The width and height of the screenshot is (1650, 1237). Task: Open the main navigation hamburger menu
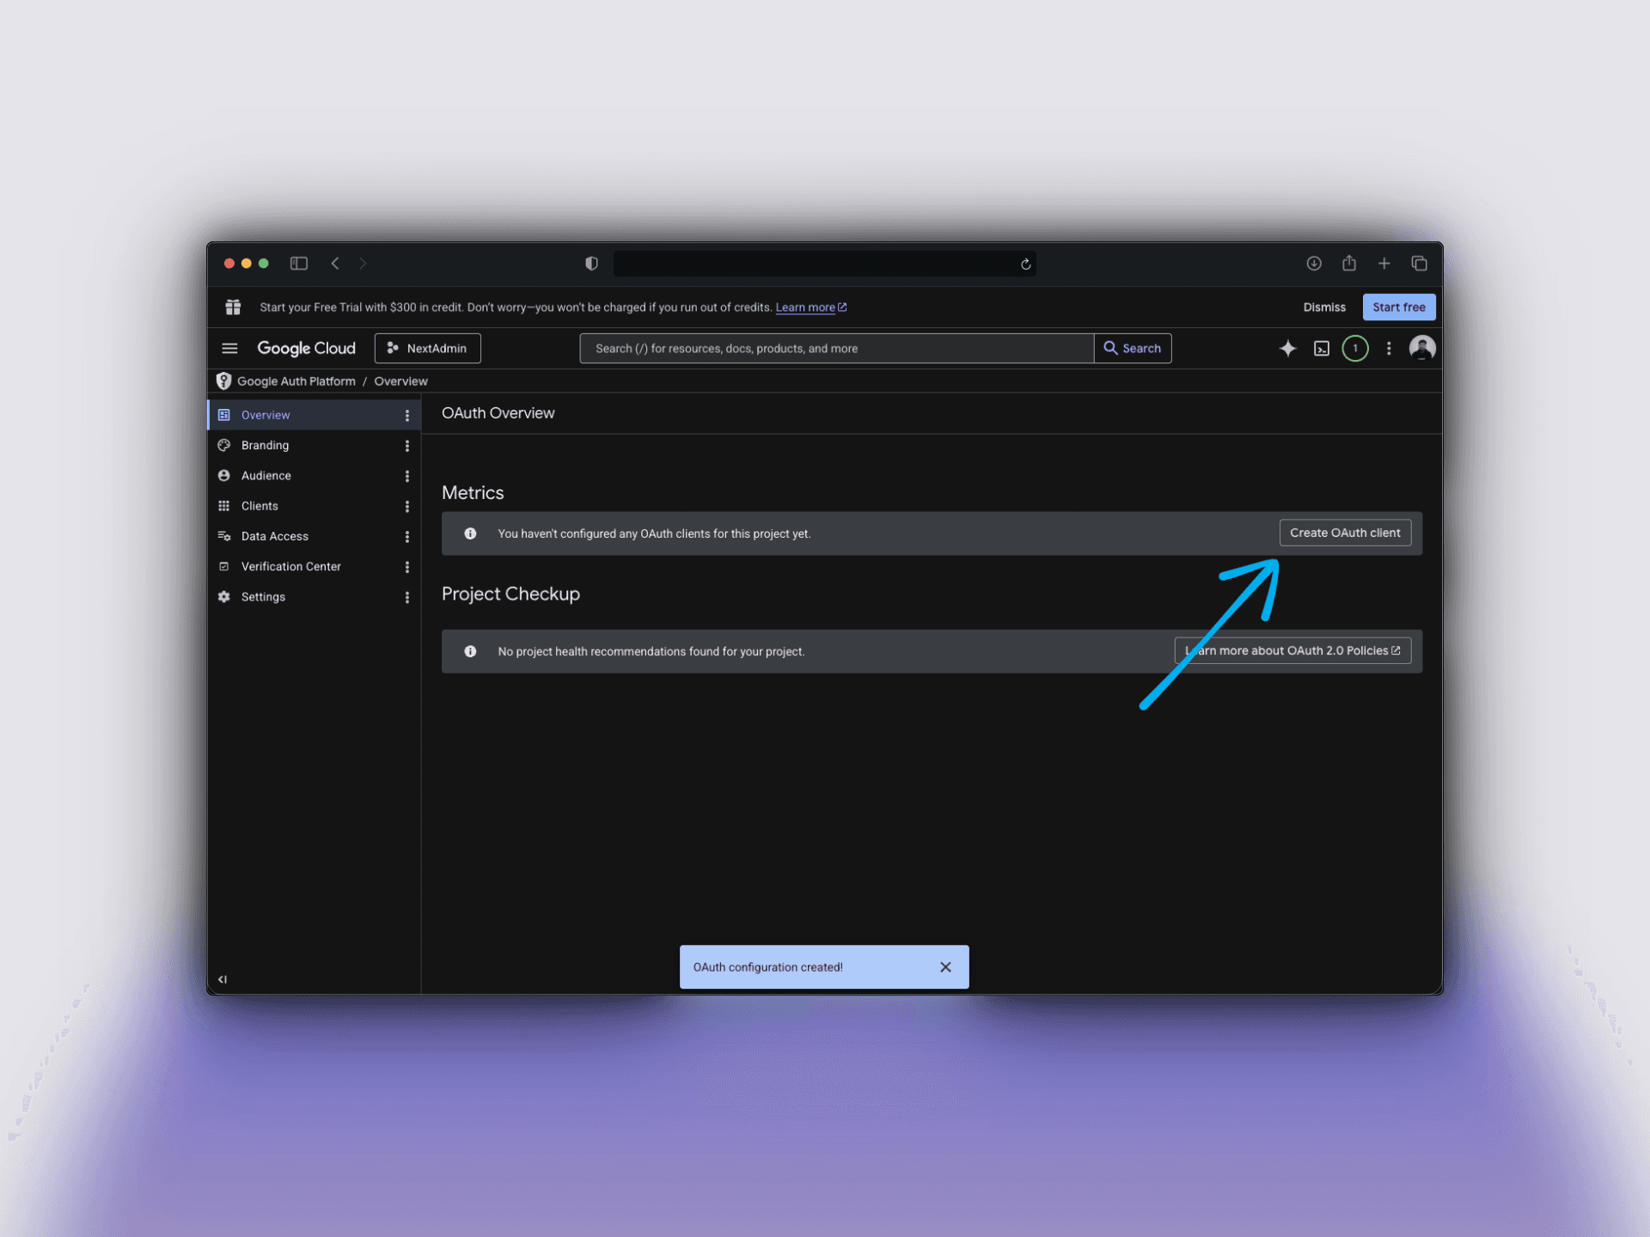(229, 348)
